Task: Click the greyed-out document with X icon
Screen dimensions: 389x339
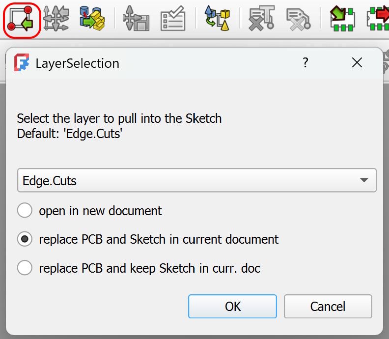Action: pos(298,19)
